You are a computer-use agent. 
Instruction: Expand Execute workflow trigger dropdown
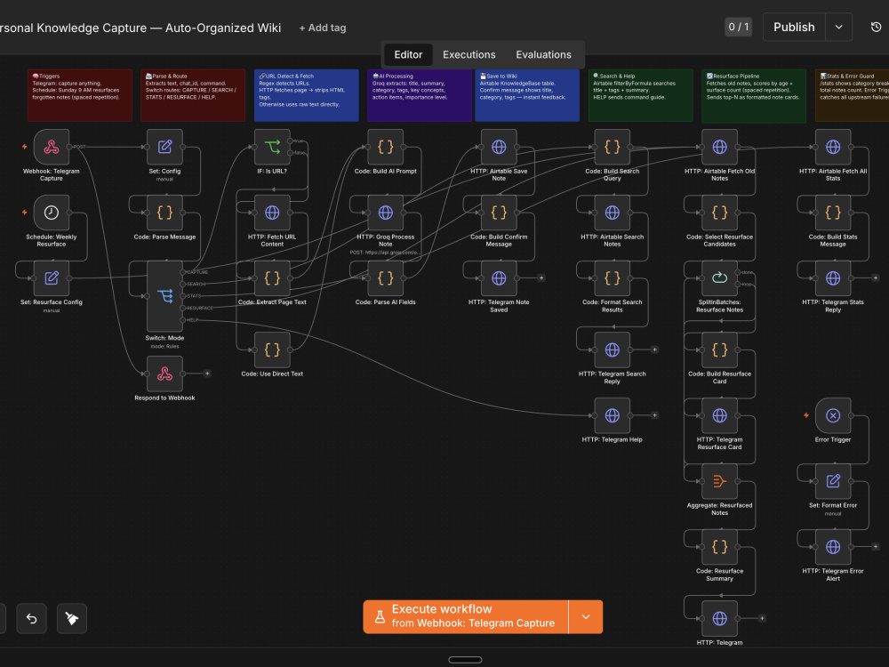click(586, 616)
